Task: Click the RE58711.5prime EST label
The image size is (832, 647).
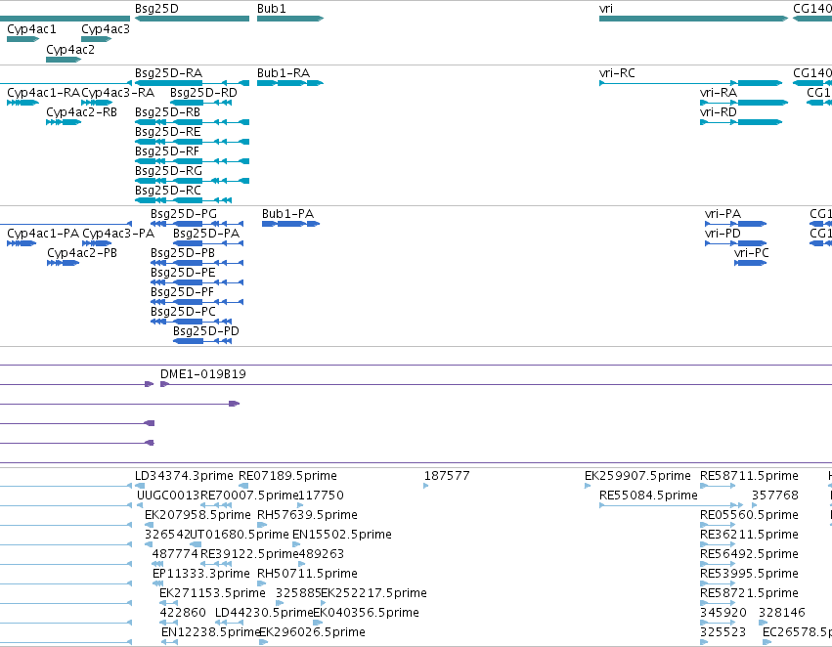Action: pos(749,476)
